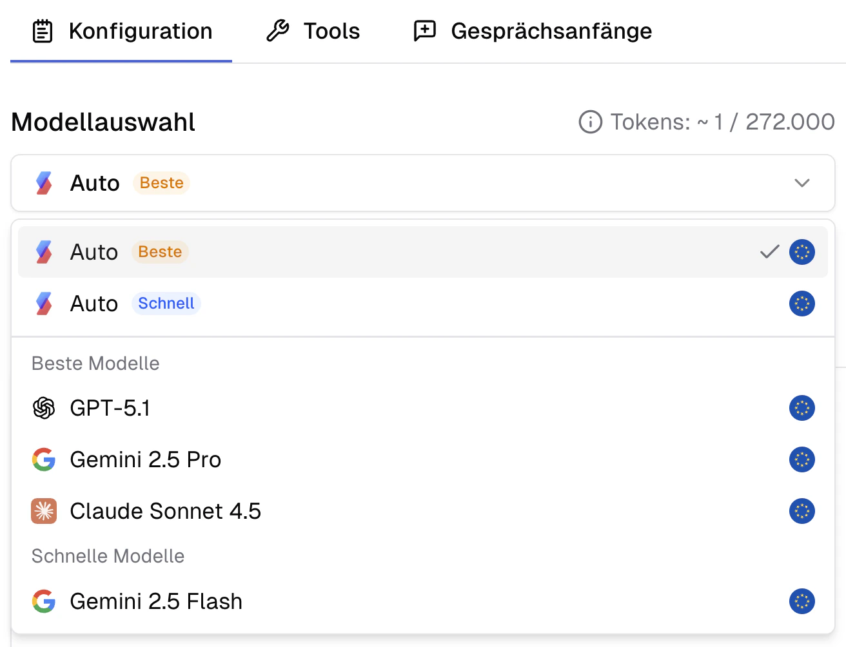Select Claude Sonnet 4.5 model option
This screenshot has width=846, height=647.
[x=423, y=511]
